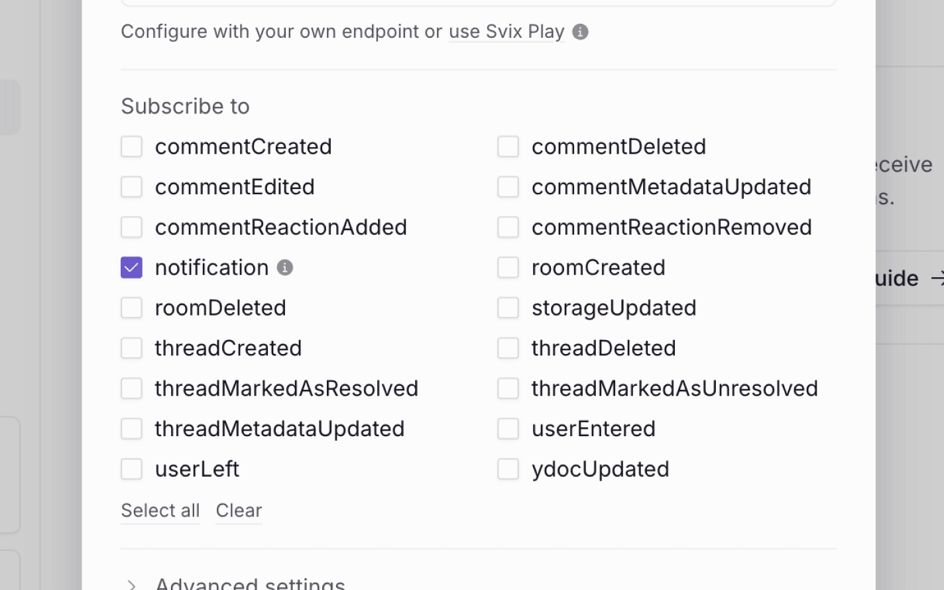Check the commentDeleted event
This screenshot has width=944, height=590.
pos(508,147)
